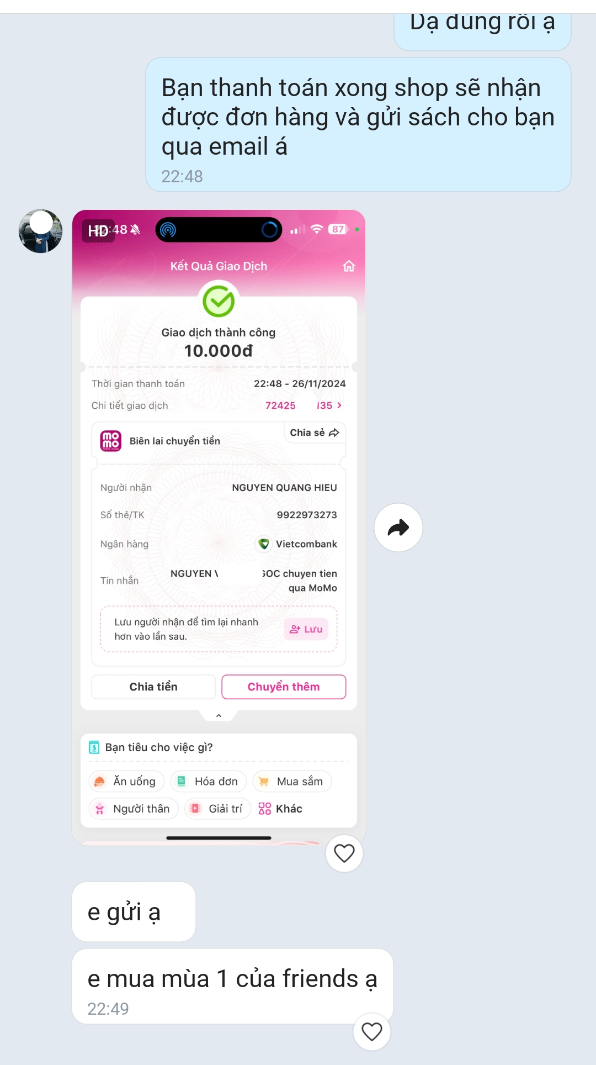Image resolution: width=596 pixels, height=1065 pixels.
Task: Select the Giải trí category chip
Action: point(217,809)
